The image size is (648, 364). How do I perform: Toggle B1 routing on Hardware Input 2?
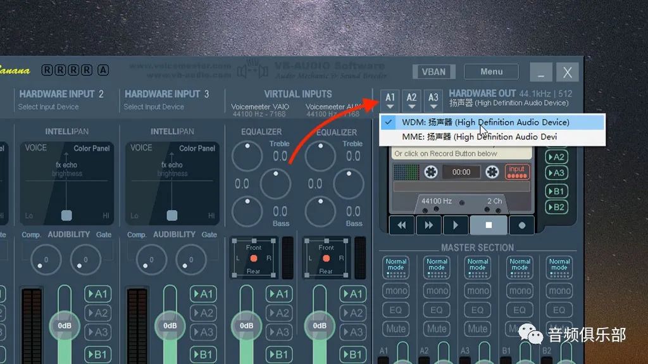[x=97, y=355]
